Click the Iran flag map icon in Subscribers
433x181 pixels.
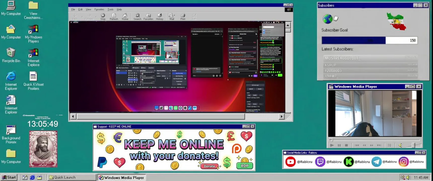pos(396,22)
